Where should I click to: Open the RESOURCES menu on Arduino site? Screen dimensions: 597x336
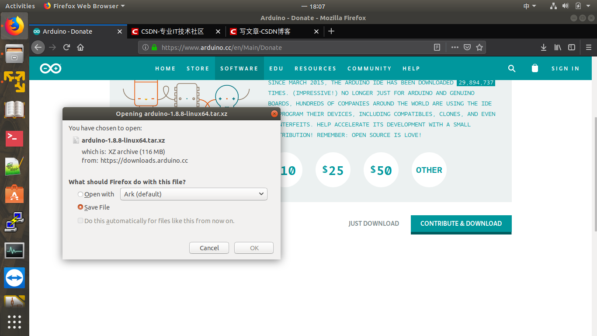pyautogui.click(x=316, y=68)
